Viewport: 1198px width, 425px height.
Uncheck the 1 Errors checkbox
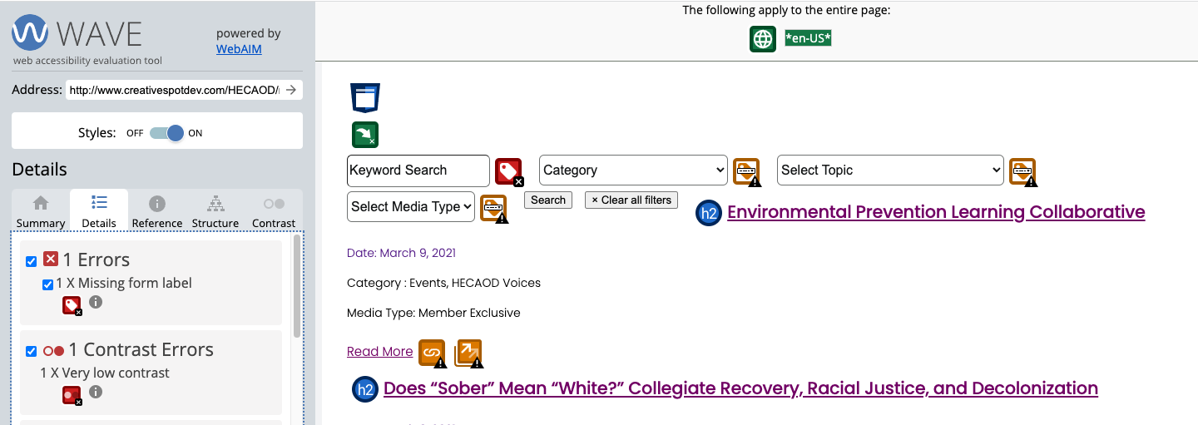[x=32, y=261]
